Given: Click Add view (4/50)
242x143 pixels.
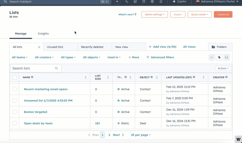Looking at the screenshot, I should (162, 47).
